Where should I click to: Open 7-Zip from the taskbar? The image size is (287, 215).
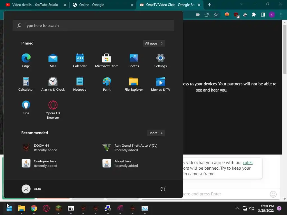(71, 208)
